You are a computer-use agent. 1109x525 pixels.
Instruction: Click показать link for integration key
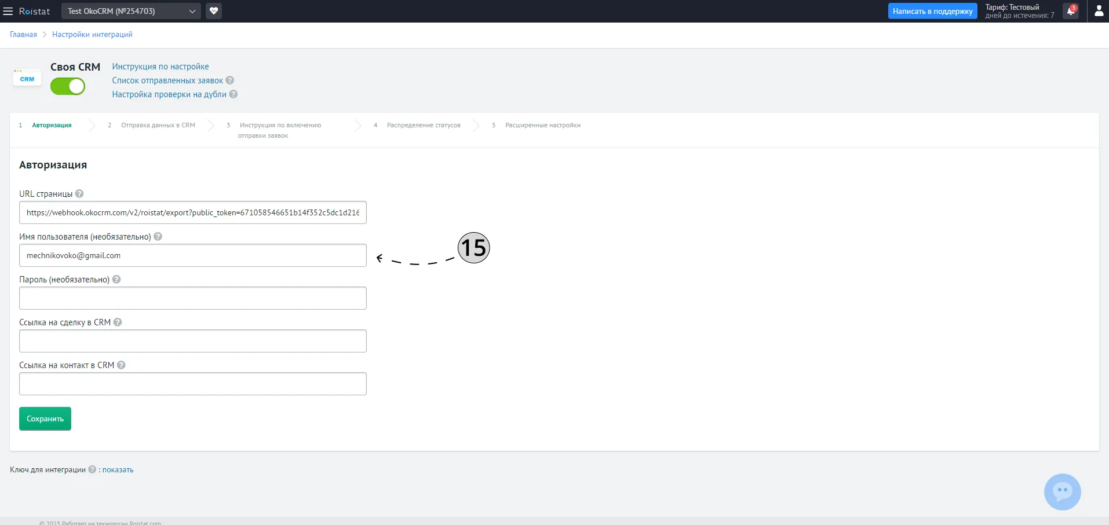coord(118,469)
